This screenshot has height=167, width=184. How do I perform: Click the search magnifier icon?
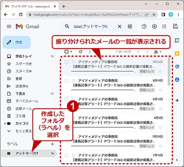point(67,26)
